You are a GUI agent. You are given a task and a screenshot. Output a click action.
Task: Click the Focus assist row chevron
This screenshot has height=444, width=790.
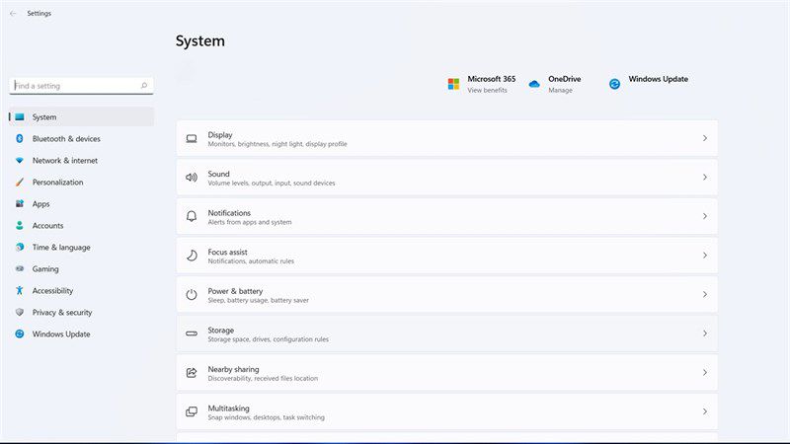(705, 256)
